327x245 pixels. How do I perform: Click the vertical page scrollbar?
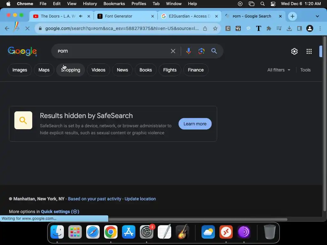click(x=324, y=124)
